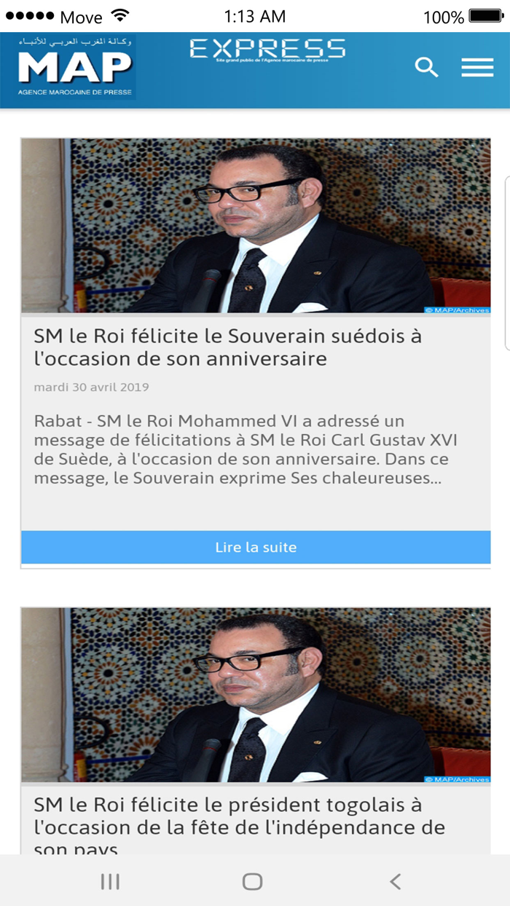Open the second article's photo thumbnail
Screen dimensions: 510x906
[x=256, y=695]
